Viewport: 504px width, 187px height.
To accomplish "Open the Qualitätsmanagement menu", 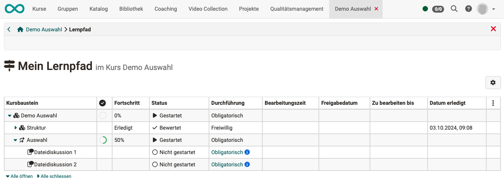I will pos(297,9).
